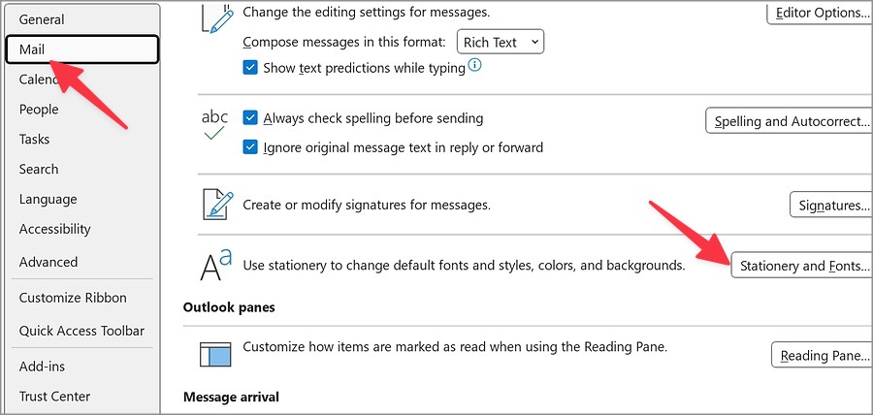Disable Always check spelling before sending
873x415 pixels.
pyautogui.click(x=251, y=118)
